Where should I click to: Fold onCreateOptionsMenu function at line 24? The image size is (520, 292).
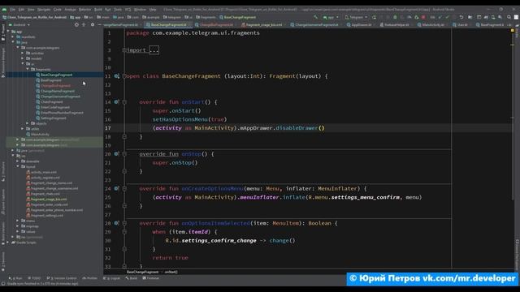[124, 189]
